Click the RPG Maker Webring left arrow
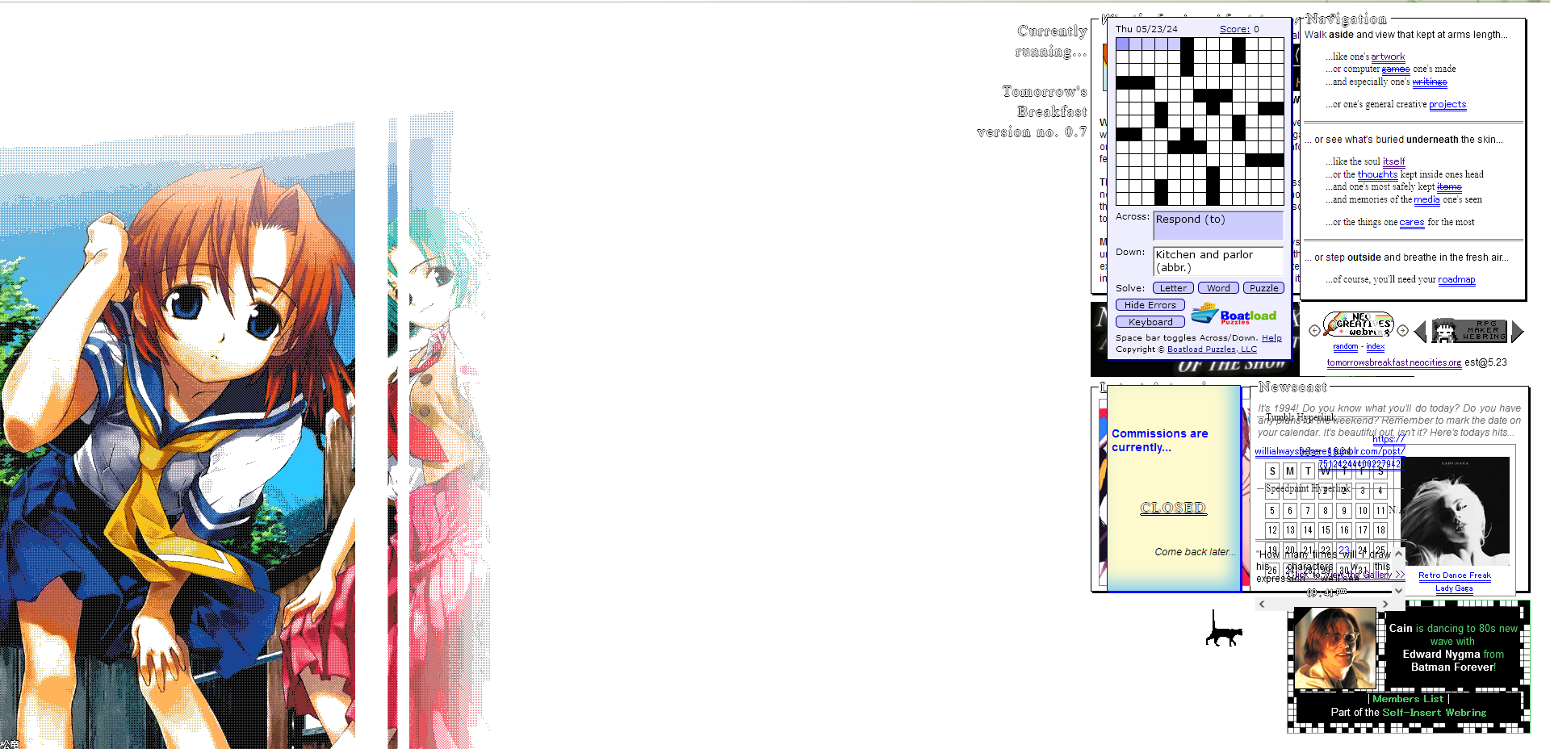Viewport: 1550px width, 749px height. tap(1421, 331)
